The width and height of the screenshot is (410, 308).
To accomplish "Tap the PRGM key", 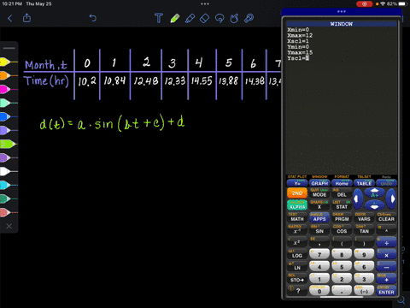I will [342, 219].
